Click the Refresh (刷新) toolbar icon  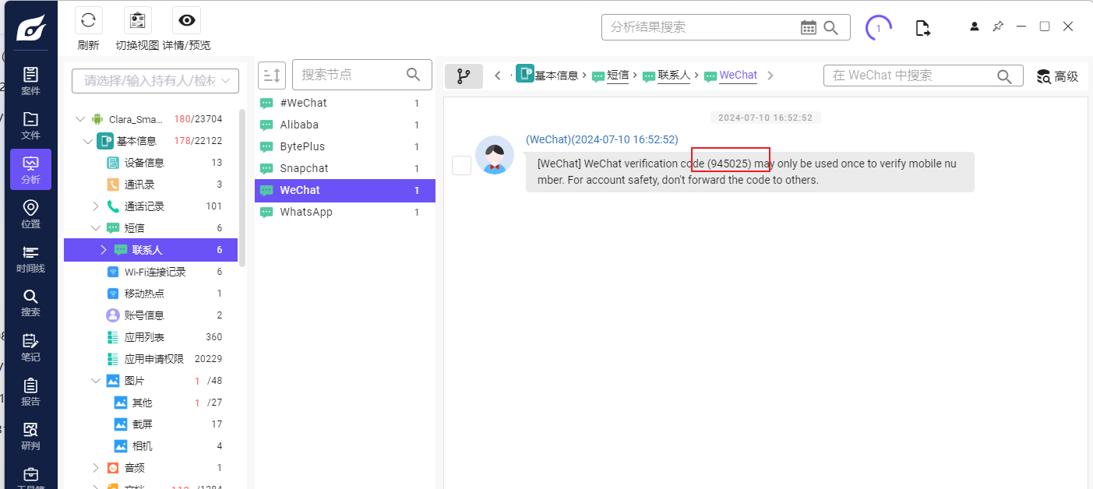click(x=88, y=21)
